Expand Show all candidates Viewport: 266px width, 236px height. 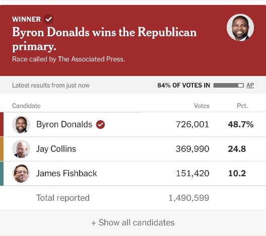133,222
